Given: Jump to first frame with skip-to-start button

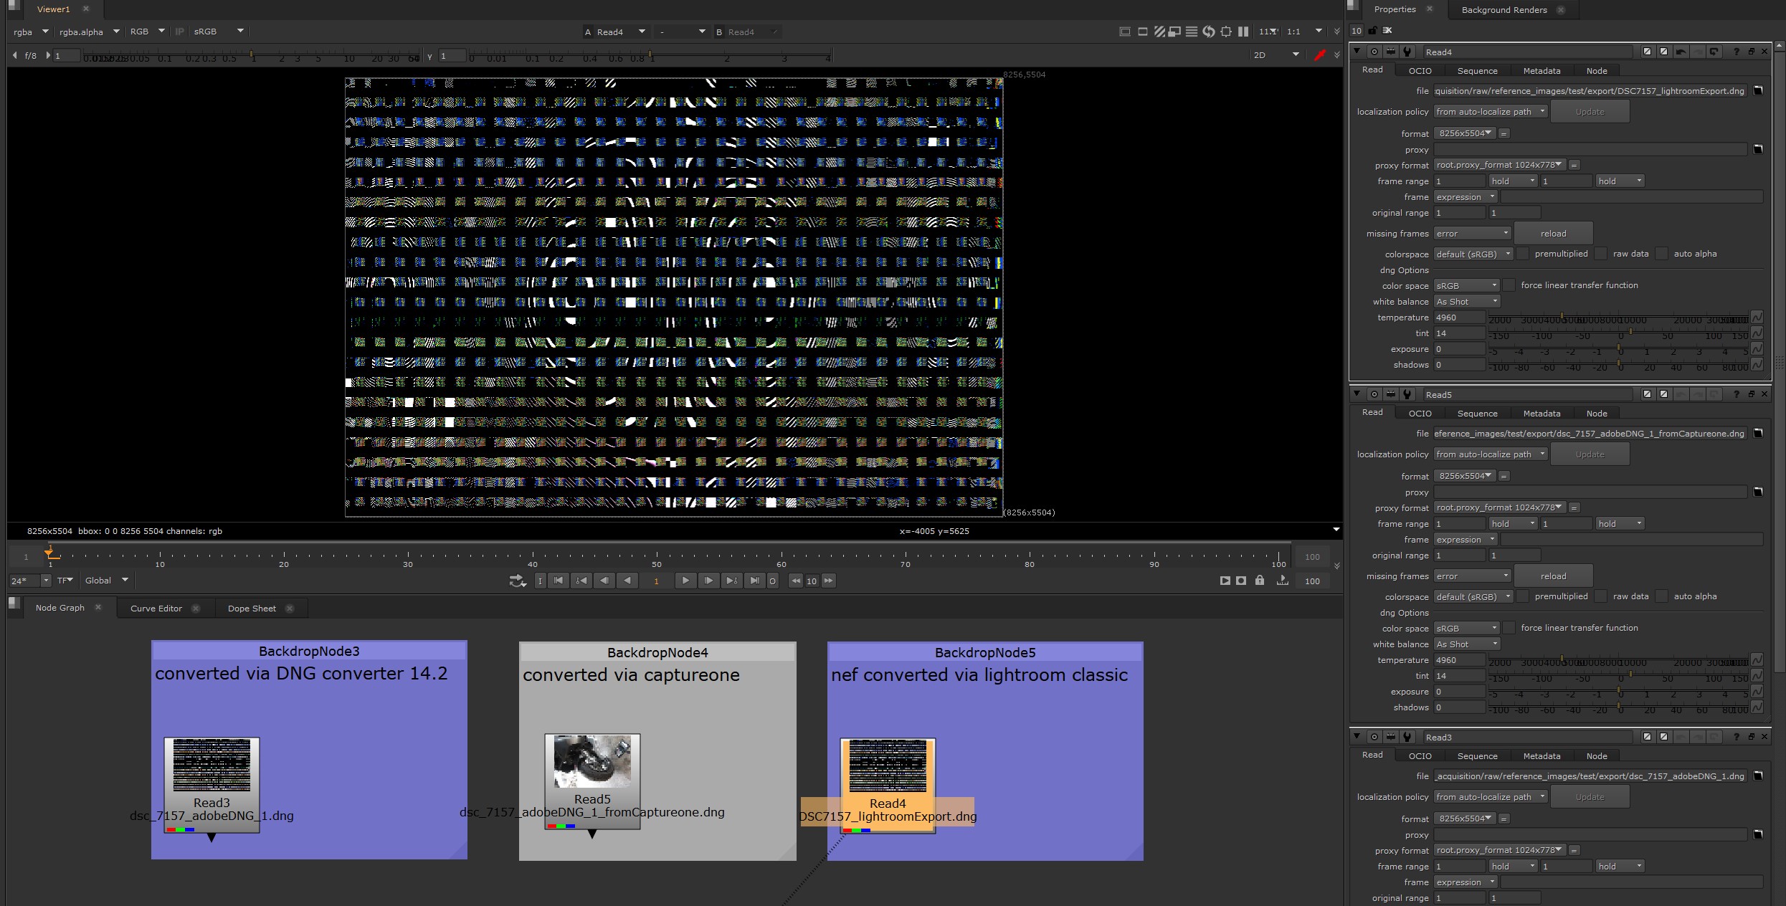Looking at the screenshot, I should click(x=559, y=581).
